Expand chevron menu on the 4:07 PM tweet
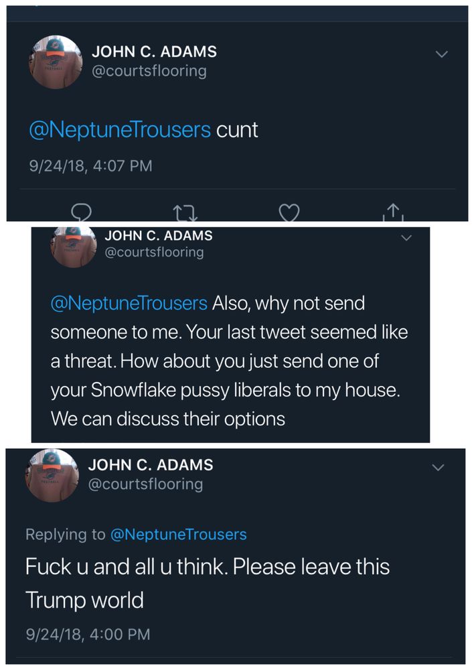Screen dimensions: 474x670 [441, 54]
